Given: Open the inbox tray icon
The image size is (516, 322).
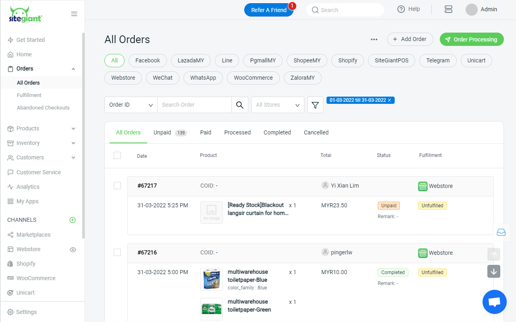Looking at the screenshot, I should pos(501,232).
